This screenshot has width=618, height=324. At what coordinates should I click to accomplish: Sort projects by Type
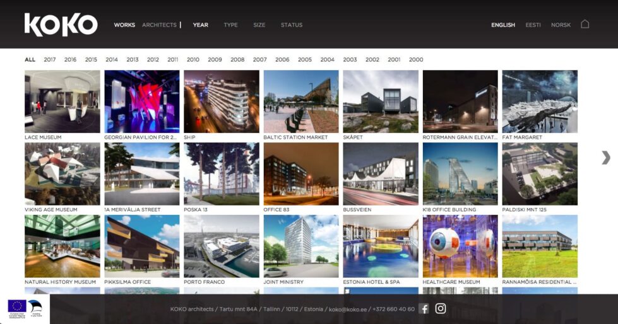tap(230, 25)
